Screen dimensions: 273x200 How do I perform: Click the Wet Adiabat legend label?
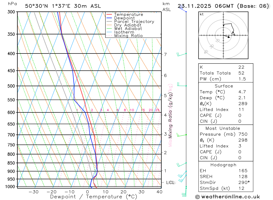pyautogui.click(x=128, y=29)
